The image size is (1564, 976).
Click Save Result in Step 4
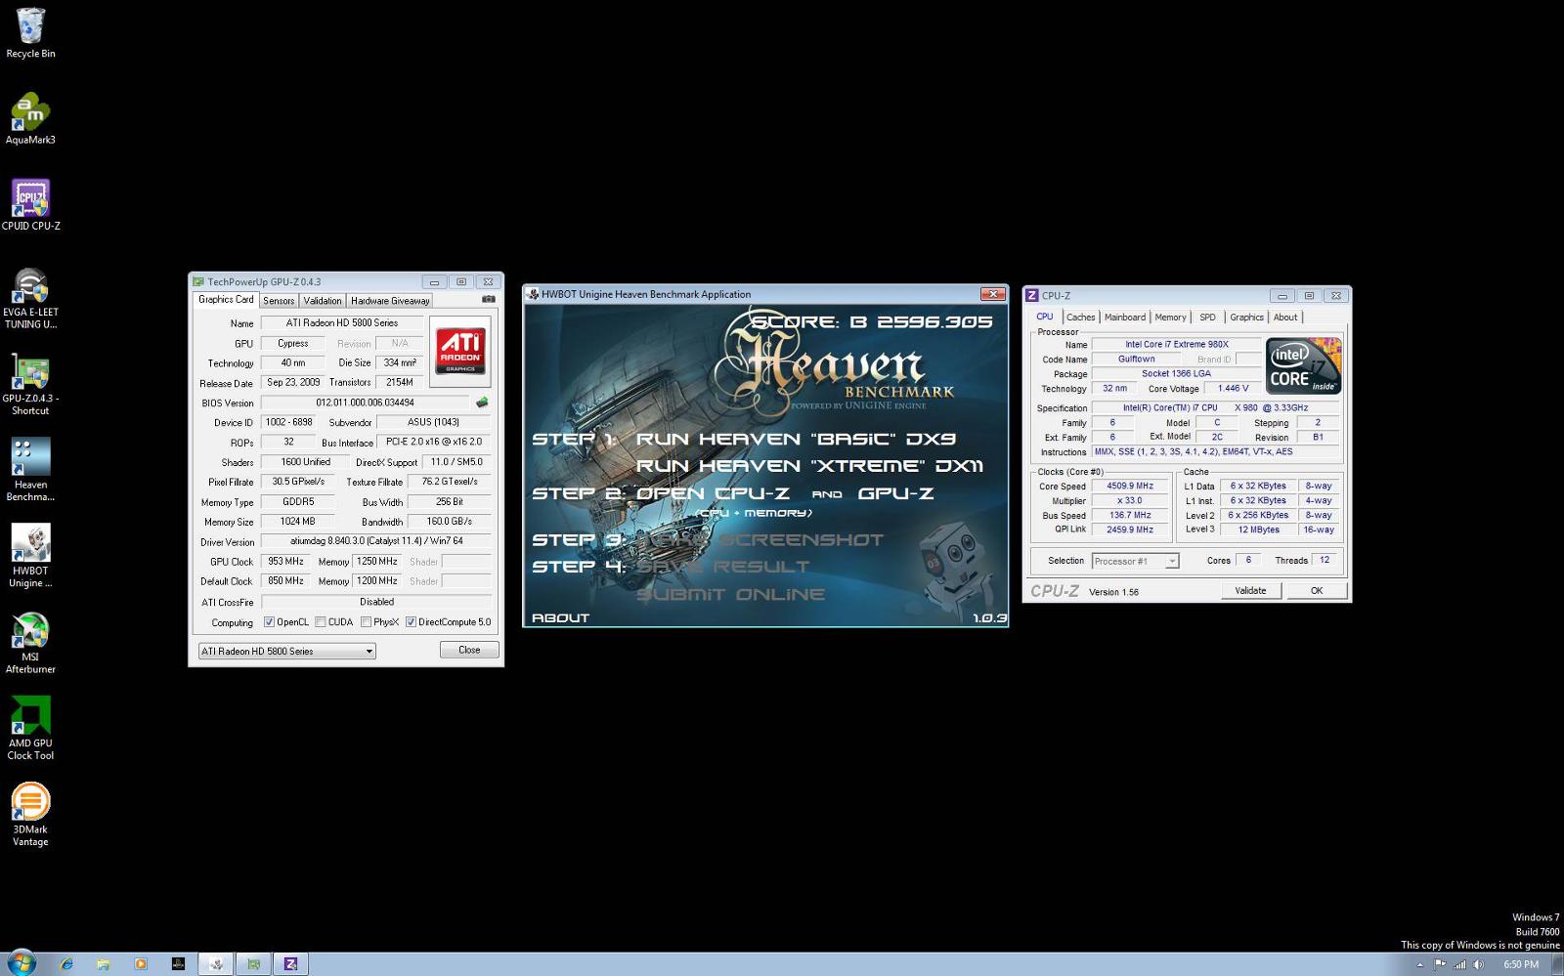click(722, 567)
